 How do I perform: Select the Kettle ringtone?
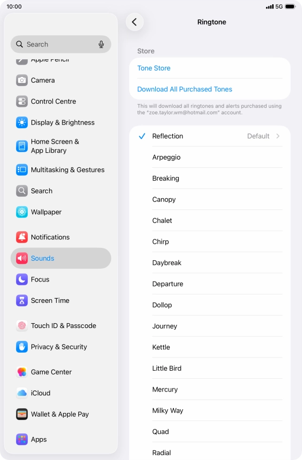pos(210,347)
